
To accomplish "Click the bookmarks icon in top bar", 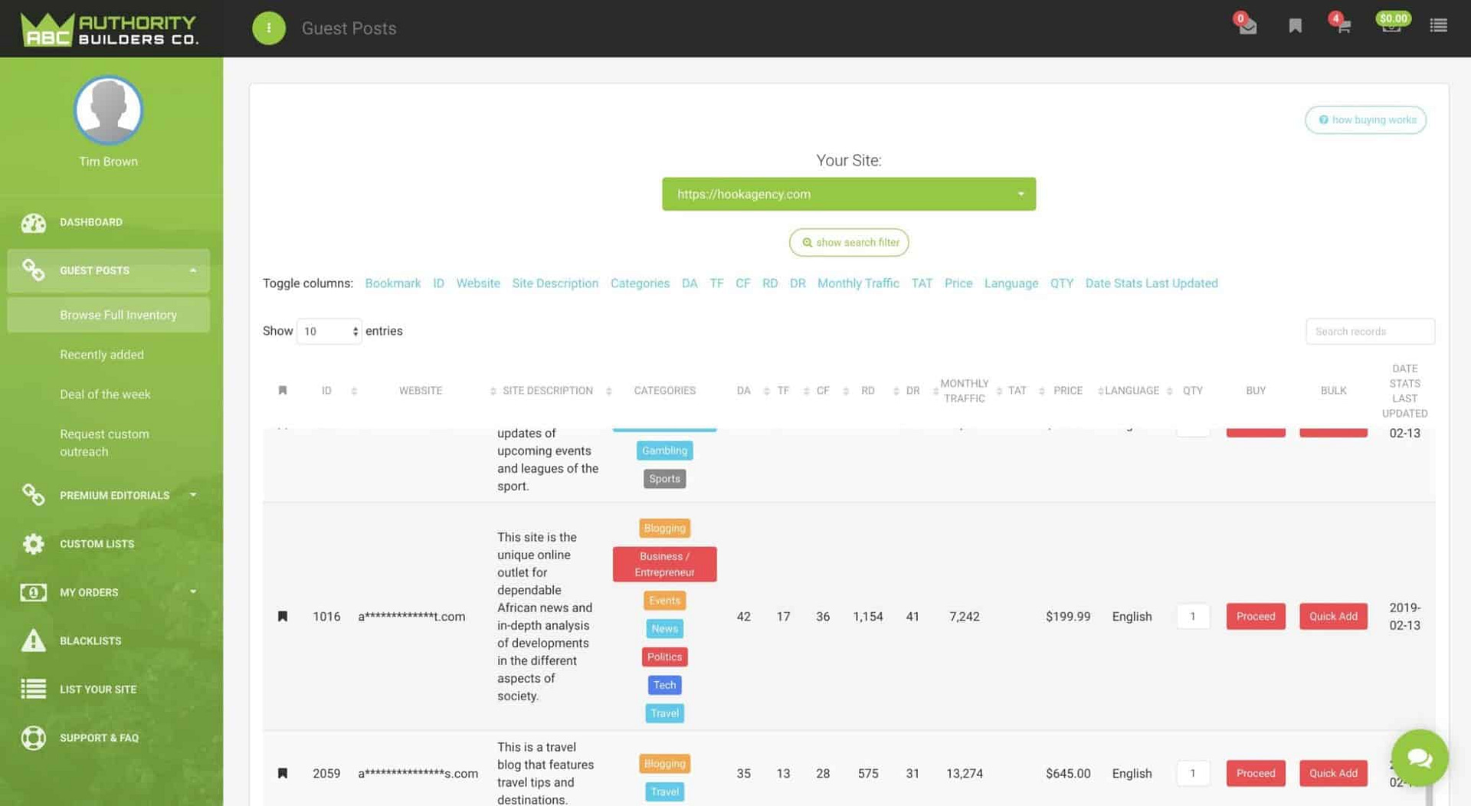I will coord(1295,27).
